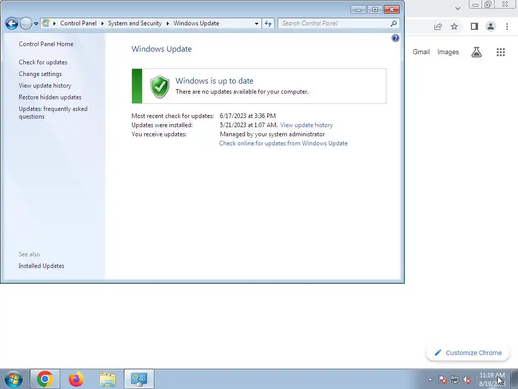518x389 pixels.
Task: Close the Windows Update window
Action: 392,10
